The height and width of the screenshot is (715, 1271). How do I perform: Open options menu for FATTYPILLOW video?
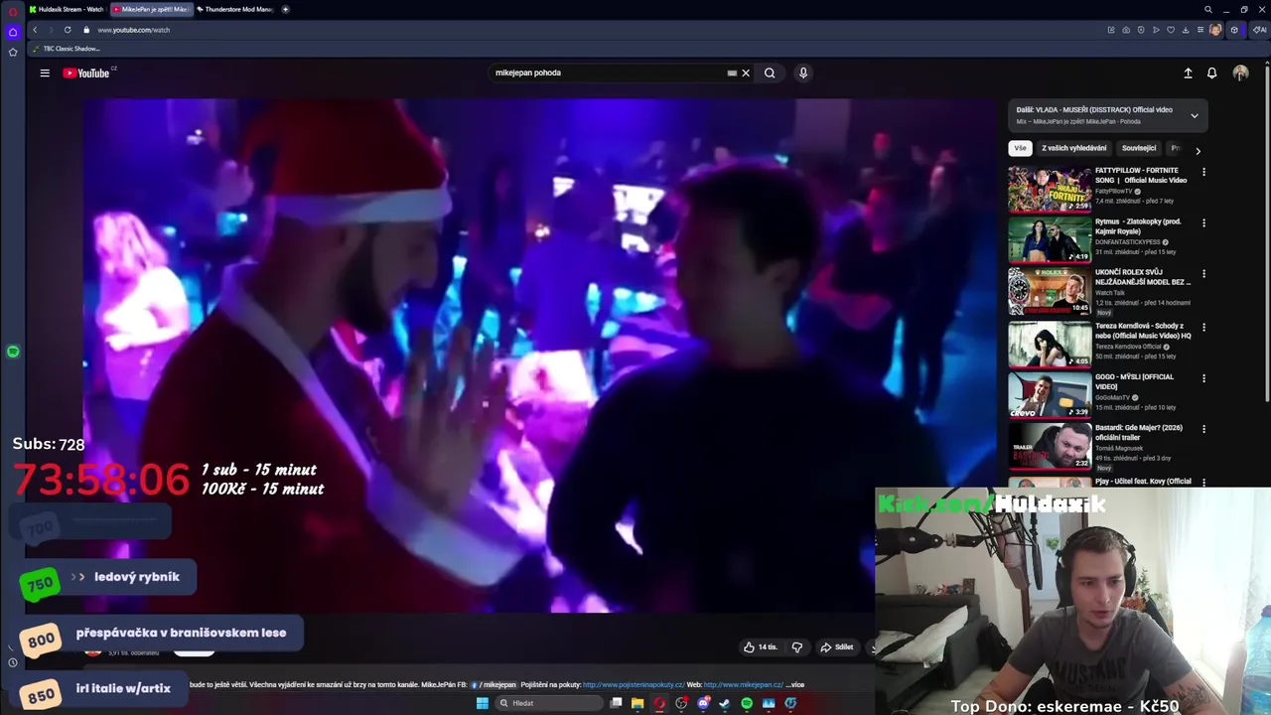pos(1203,172)
